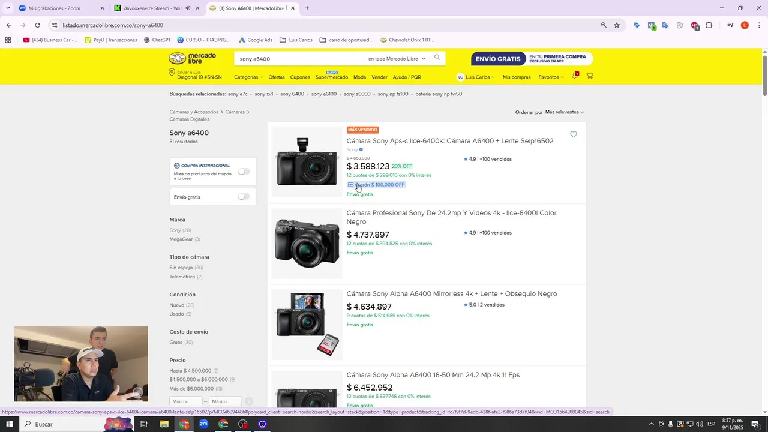Open Chrome three-dot menu
Image resolution: width=768 pixels, height=432 pixels.
pyautogui.click(x=760, y=25)
